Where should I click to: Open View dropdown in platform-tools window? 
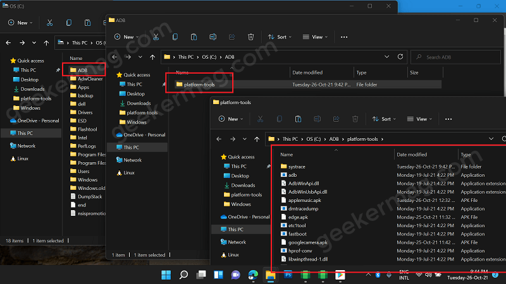tap(419, 119)
